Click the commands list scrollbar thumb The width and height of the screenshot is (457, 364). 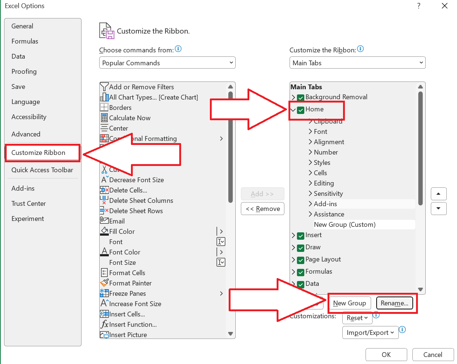coord(231,148)
